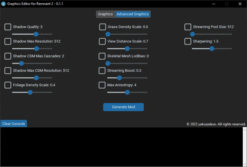The image size is (247, 167).
Task: Check the Max Anisotropy box
Action: point(102,85)
